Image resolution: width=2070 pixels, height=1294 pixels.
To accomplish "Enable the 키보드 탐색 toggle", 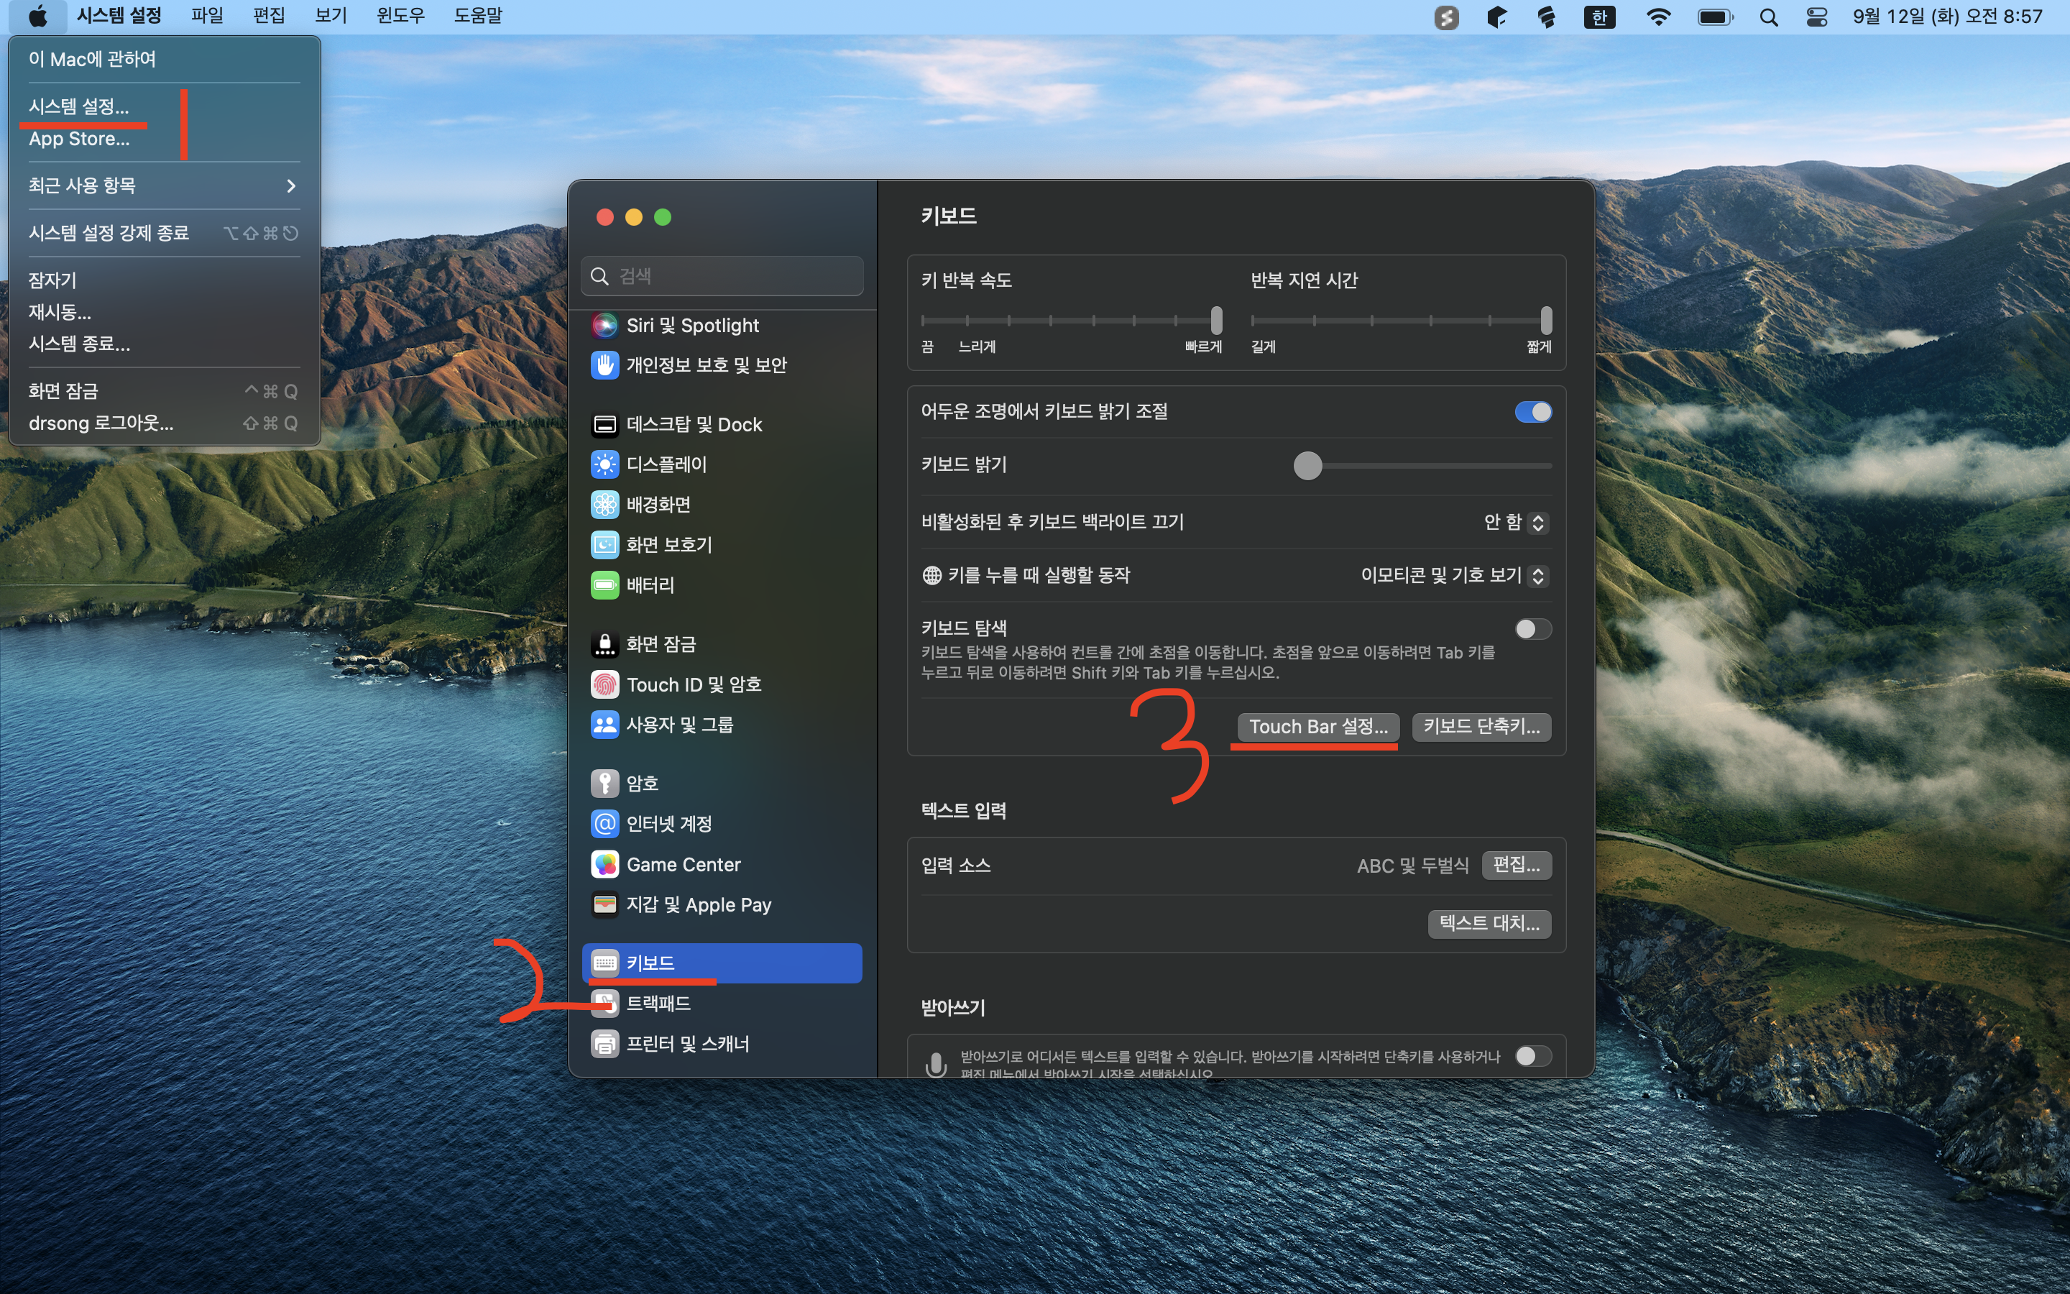I will point(1533,630).
